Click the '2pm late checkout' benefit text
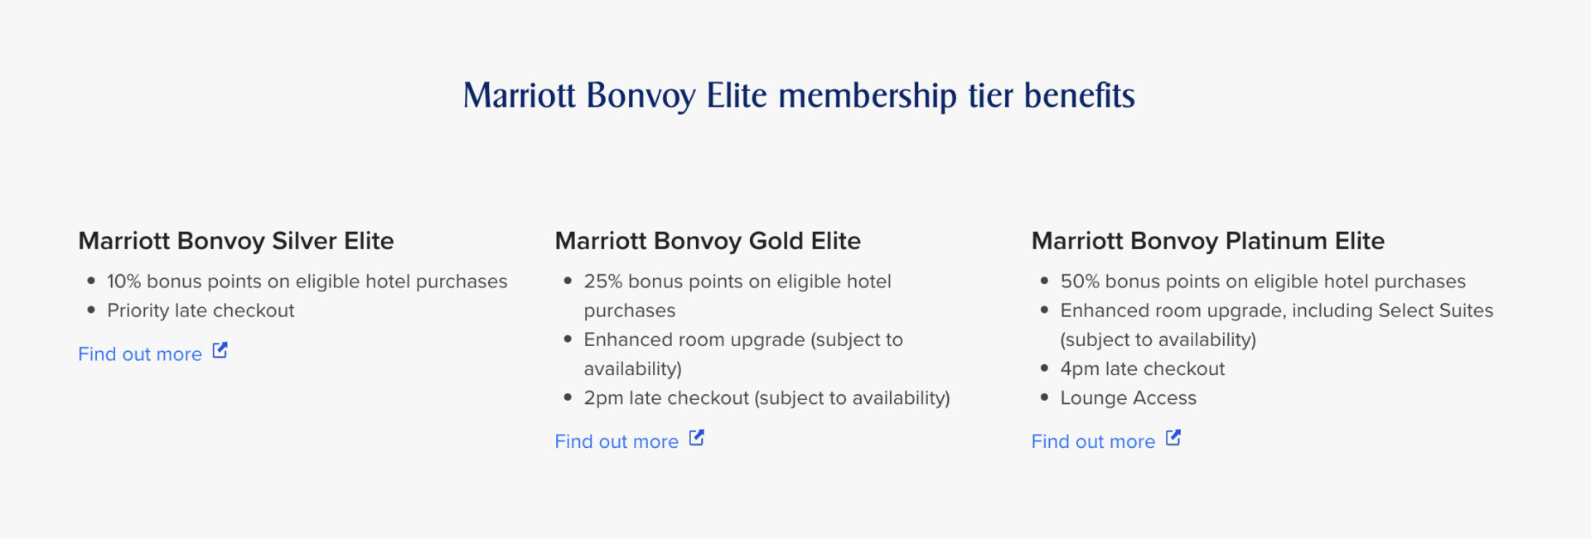Screen dimensions: 1591x539 click(x=766, y=398)
